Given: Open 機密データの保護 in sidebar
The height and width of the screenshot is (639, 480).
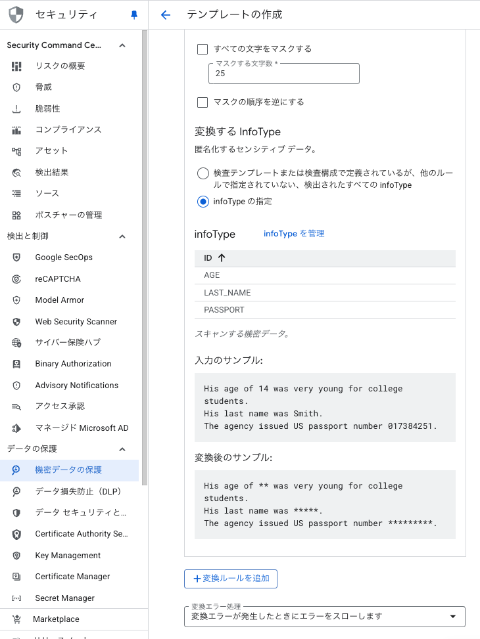Looking at the screenshot, I should tap(70, 470).
